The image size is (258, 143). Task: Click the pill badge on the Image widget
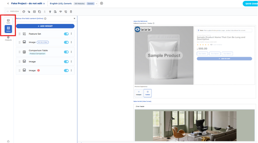[x=43, y=42]
